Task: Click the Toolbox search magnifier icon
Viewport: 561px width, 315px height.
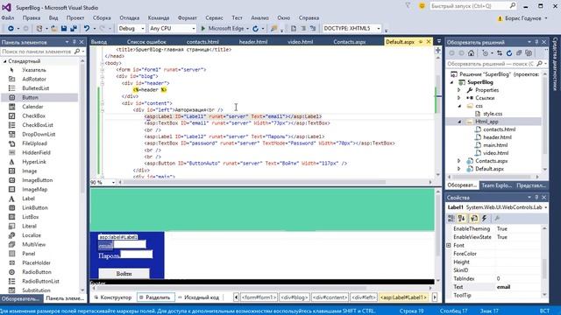Action: (x=77, y=52)
